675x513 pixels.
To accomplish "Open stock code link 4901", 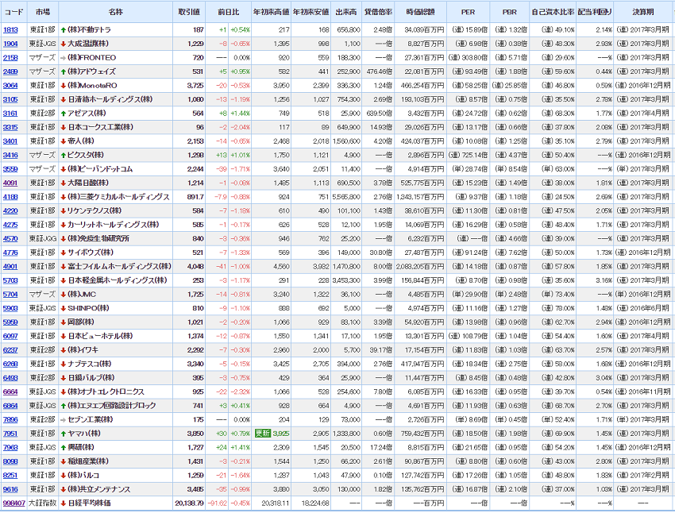I will tap(10, 266).
